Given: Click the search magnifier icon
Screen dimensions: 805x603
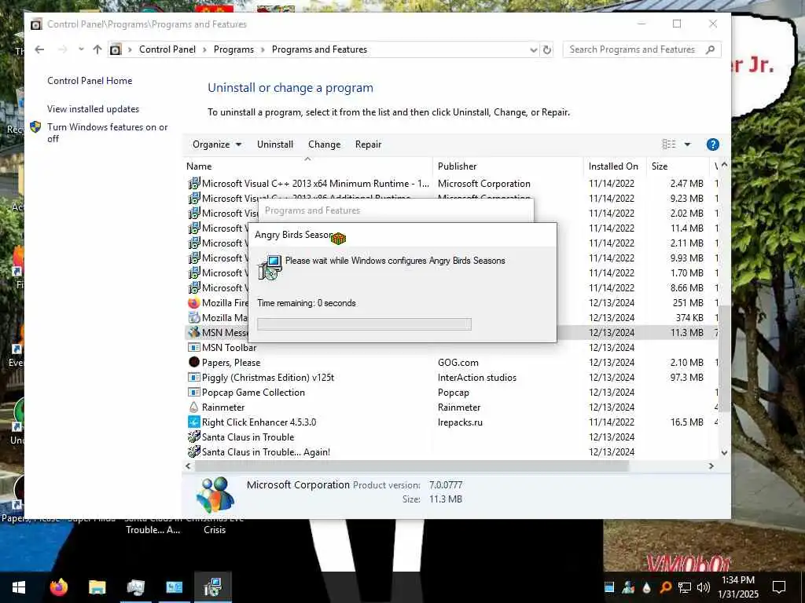Looking at the screenshot, I should (711, 49).
